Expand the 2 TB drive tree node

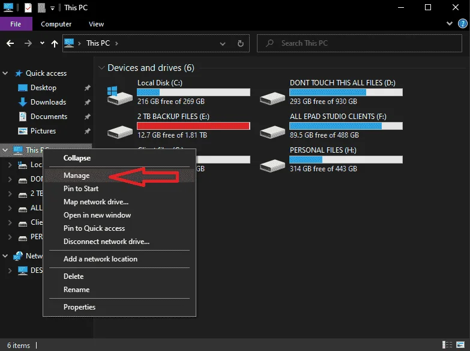(x=10, y=194)
